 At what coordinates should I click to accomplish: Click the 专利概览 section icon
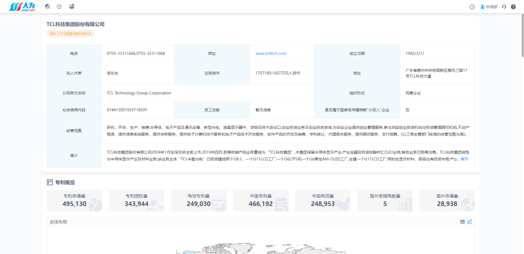[50, 182]
